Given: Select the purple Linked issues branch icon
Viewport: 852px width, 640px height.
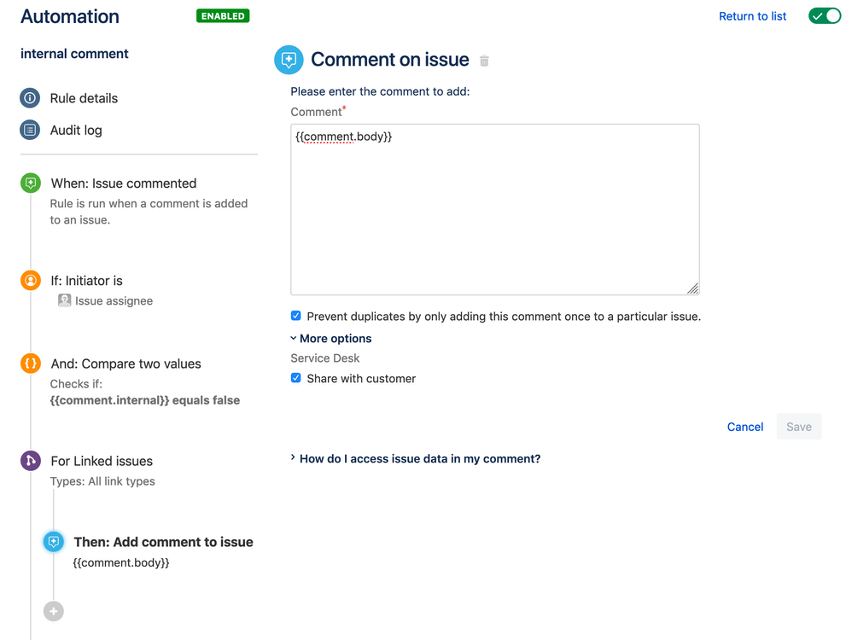Looking at the screenshot, I should tap(31, 461).
